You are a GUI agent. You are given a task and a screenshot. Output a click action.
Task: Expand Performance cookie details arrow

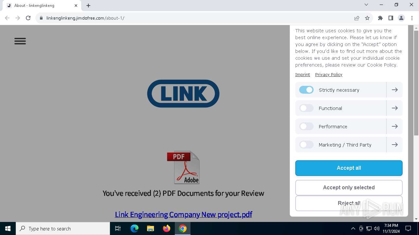[394, 126]
